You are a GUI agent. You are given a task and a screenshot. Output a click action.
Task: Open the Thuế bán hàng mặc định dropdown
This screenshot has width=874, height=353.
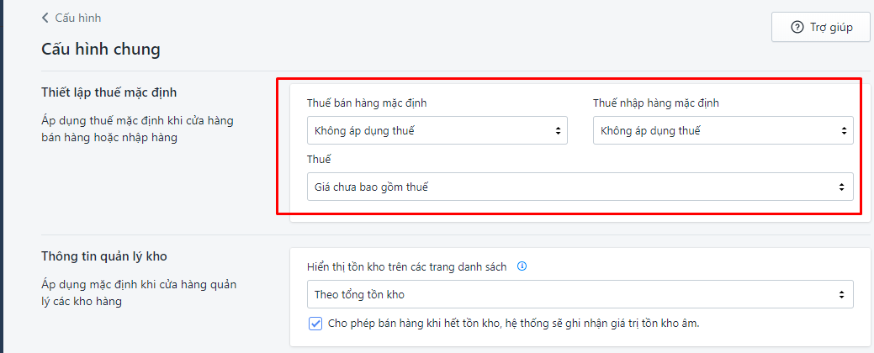coord(437,130)
